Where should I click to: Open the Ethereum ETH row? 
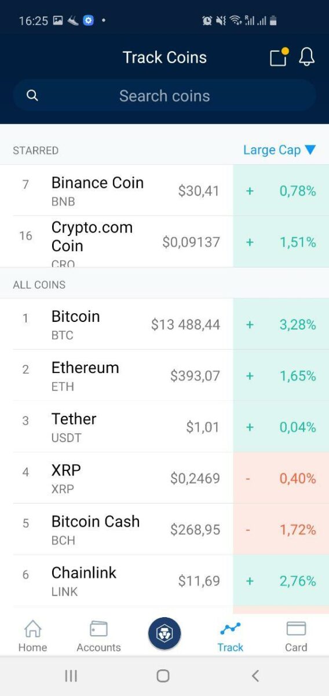click(164, 375)
